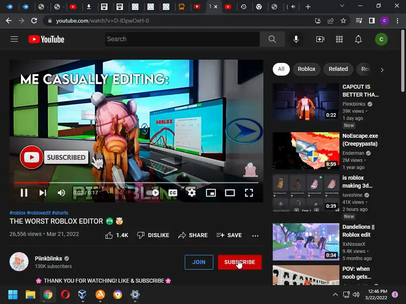Go back in the browser
Viewport: 406px width, 304px height.
click(9, 21)
